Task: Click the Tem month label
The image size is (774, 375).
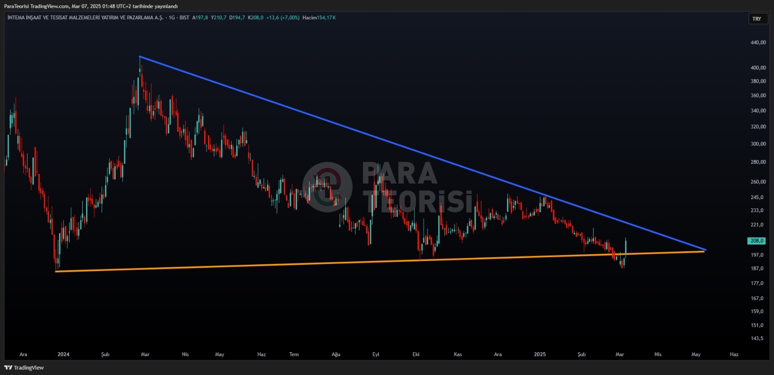Action: (294, 355)
